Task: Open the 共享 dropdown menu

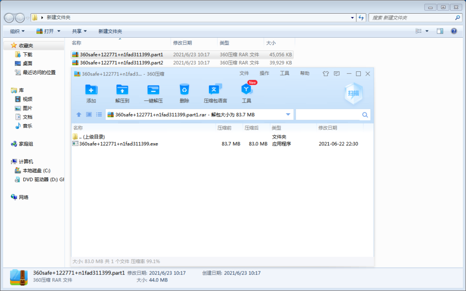Action: coord(79,31)
